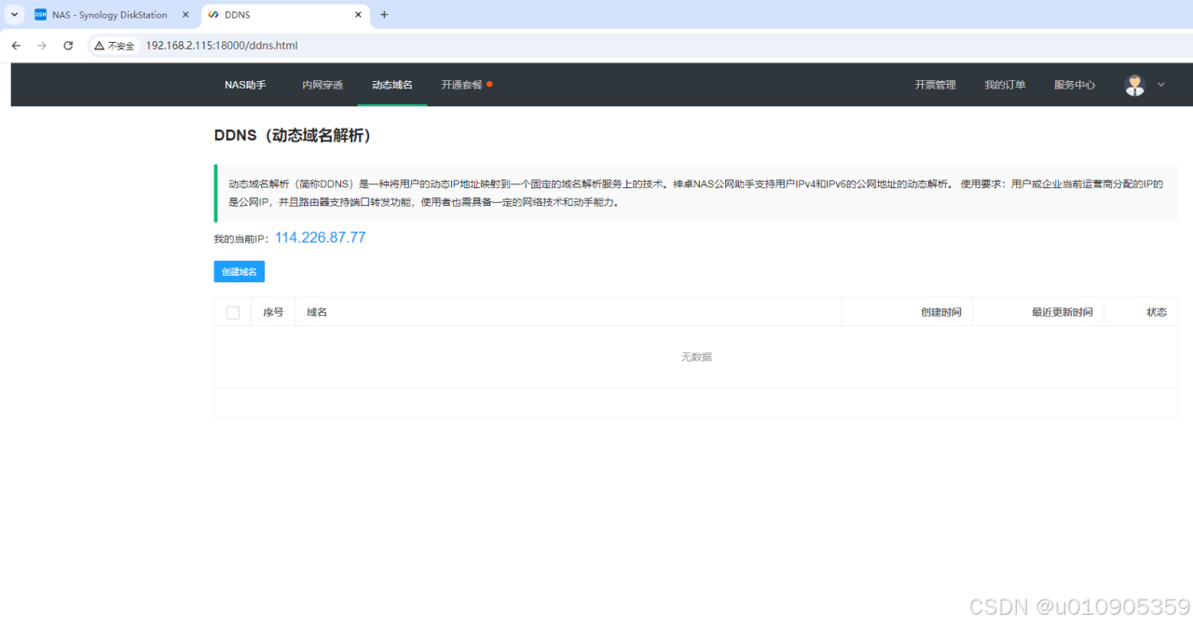Switch to NAS - Synology DiskStation tab
The width and height of the screenshot is (1193, 627).
[x=107, y=15]
